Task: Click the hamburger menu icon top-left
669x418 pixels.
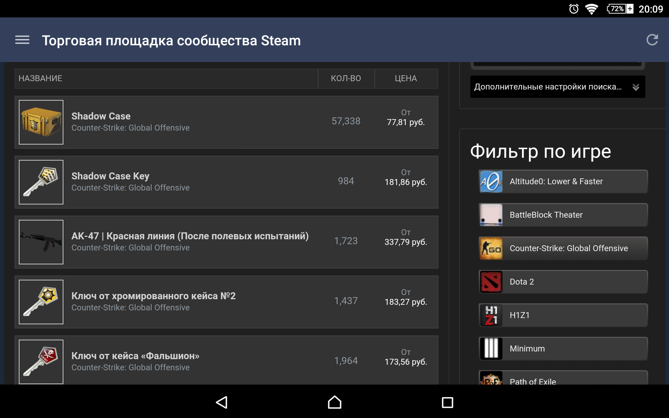Action: tap(23, 40)
